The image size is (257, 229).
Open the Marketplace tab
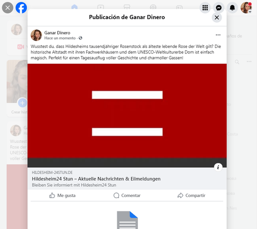click(x=127, y=7)
